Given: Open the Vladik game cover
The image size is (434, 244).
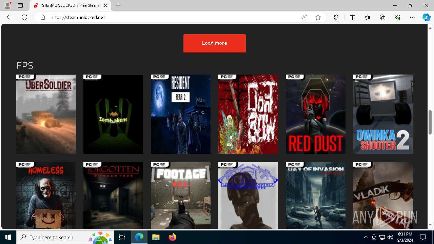Looking at the screenshot, I should coord(383,196).
